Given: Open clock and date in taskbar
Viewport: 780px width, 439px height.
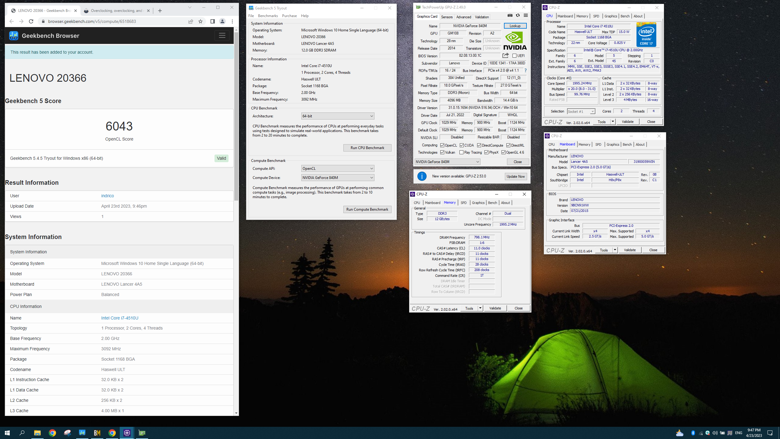Looking at the screenshot, I should coord(754,433).
